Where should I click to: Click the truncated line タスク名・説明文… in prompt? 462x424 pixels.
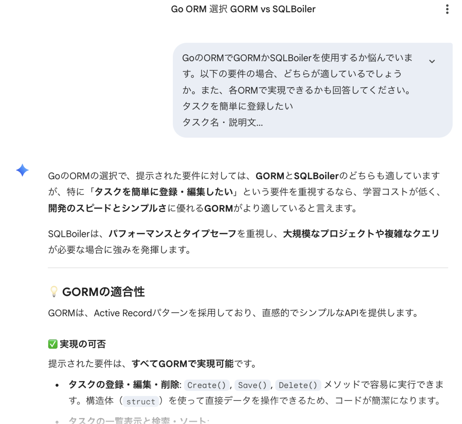223,123
